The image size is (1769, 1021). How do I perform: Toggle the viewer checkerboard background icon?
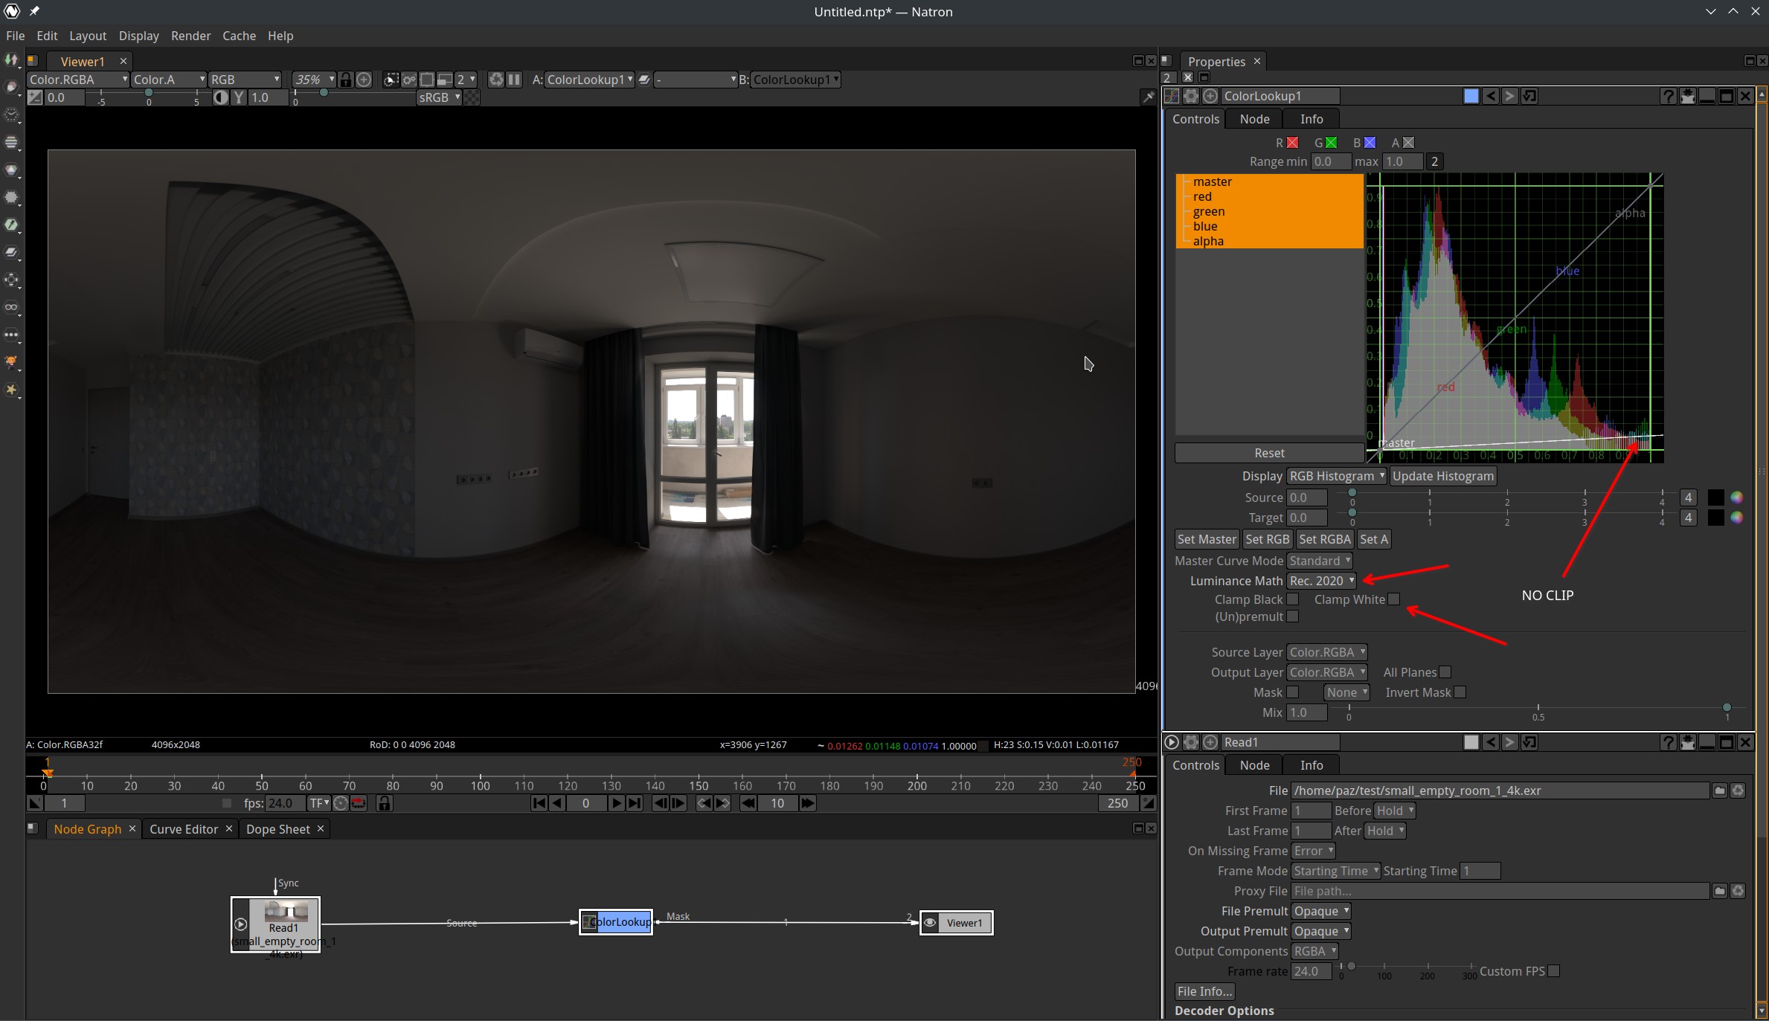coord(472,97)
